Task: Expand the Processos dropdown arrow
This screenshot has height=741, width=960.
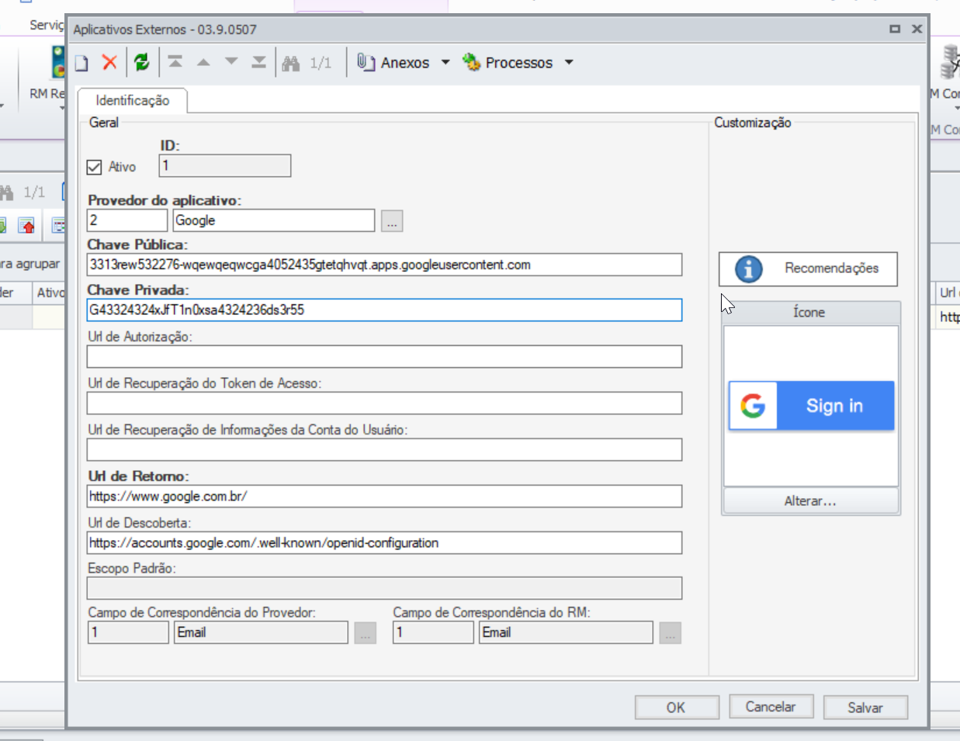Action: click(569, 62)
